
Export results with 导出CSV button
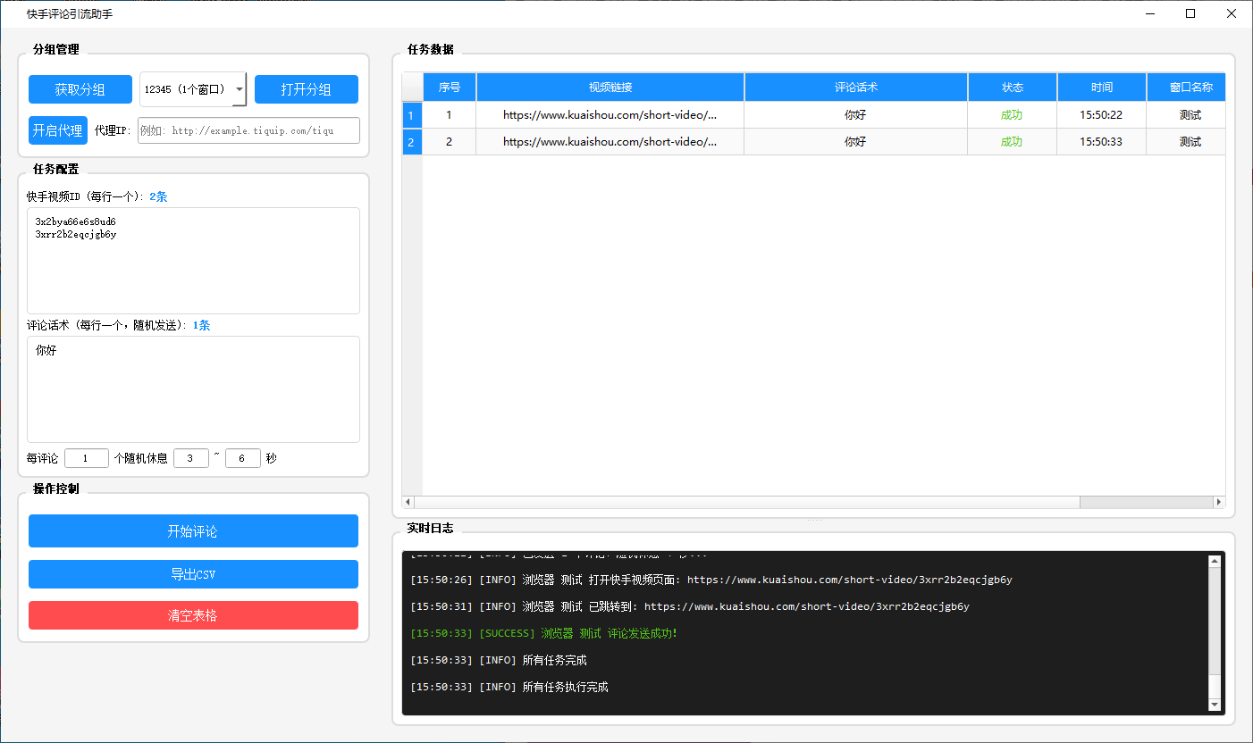[x=193, y=574]
